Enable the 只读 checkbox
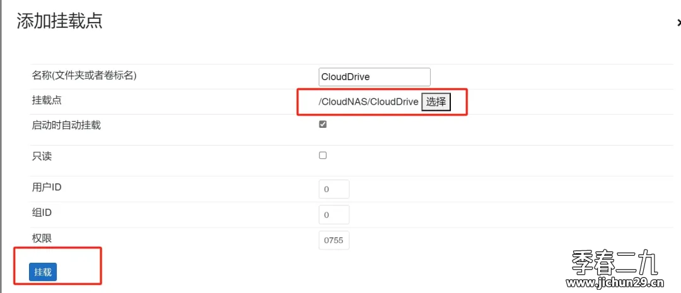This screenshot has height=293, width=681. pos(323,156)
